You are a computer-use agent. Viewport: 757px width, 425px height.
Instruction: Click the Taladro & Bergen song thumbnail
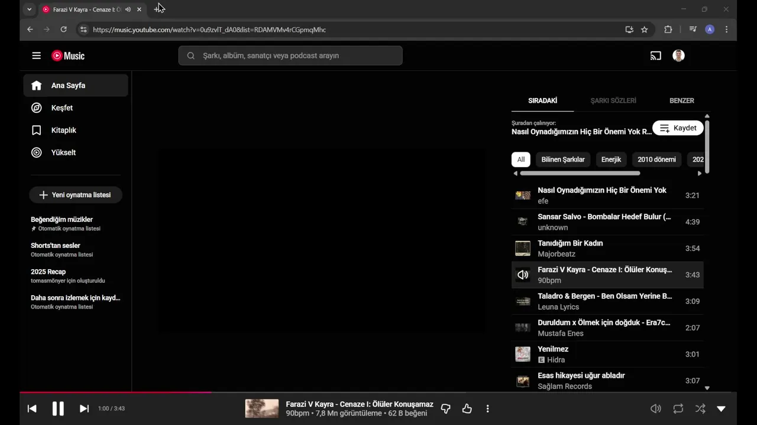pos(523,301)
